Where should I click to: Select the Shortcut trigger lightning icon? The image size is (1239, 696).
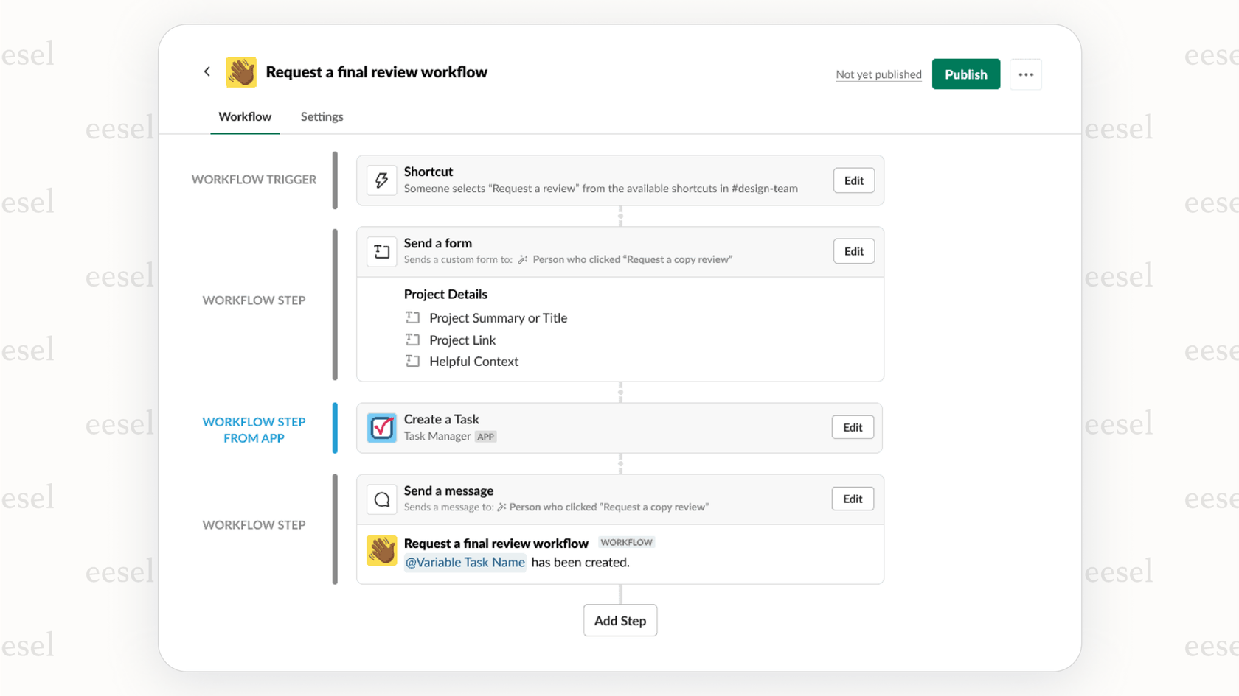[381, 180]
